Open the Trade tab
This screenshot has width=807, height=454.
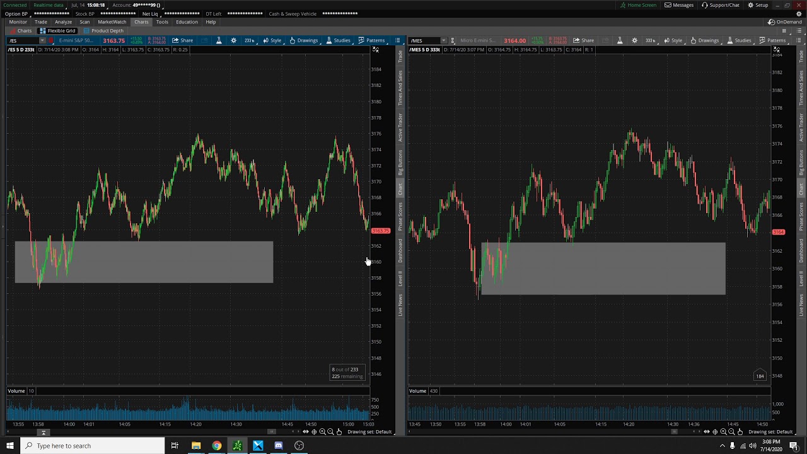click(x=40, y=22)
